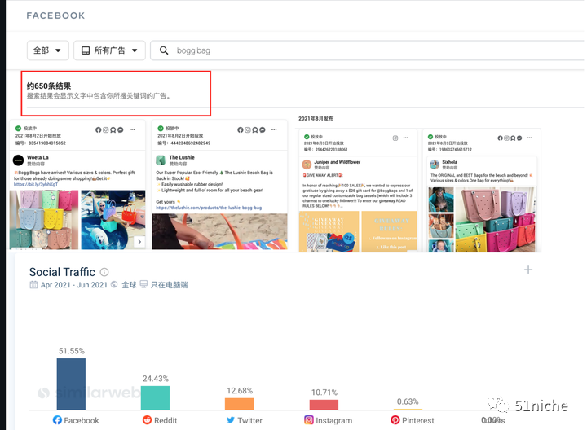Click the Twitter icon label below chart

tap(229, 420)
